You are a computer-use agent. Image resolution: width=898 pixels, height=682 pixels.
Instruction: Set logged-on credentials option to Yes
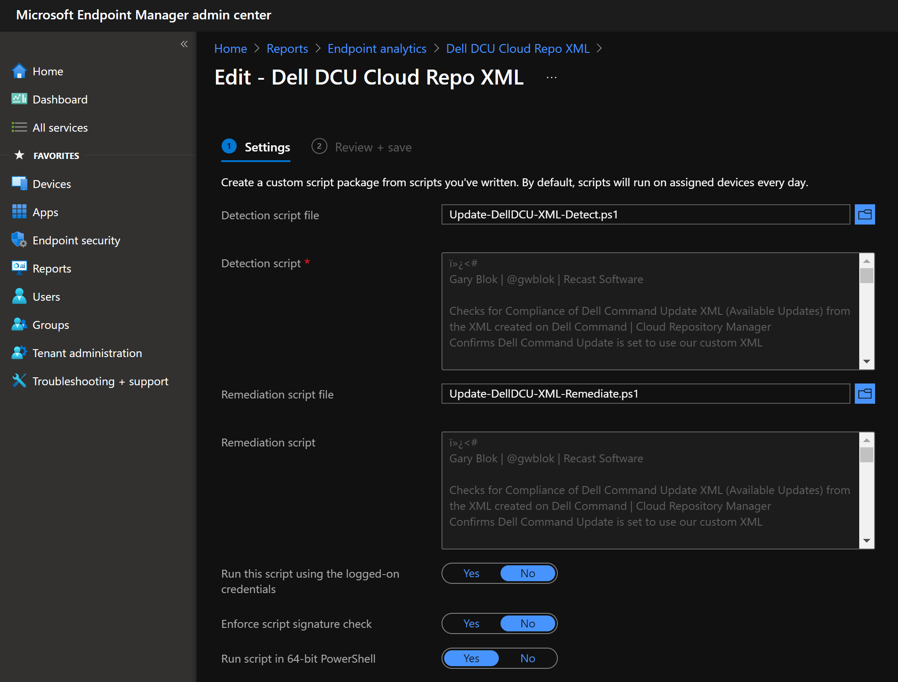[x=471, y=574]
